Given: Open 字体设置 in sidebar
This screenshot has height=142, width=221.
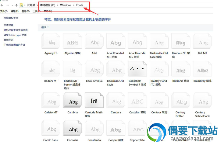Looking at the screenshot, I should (x=9, y=25).
